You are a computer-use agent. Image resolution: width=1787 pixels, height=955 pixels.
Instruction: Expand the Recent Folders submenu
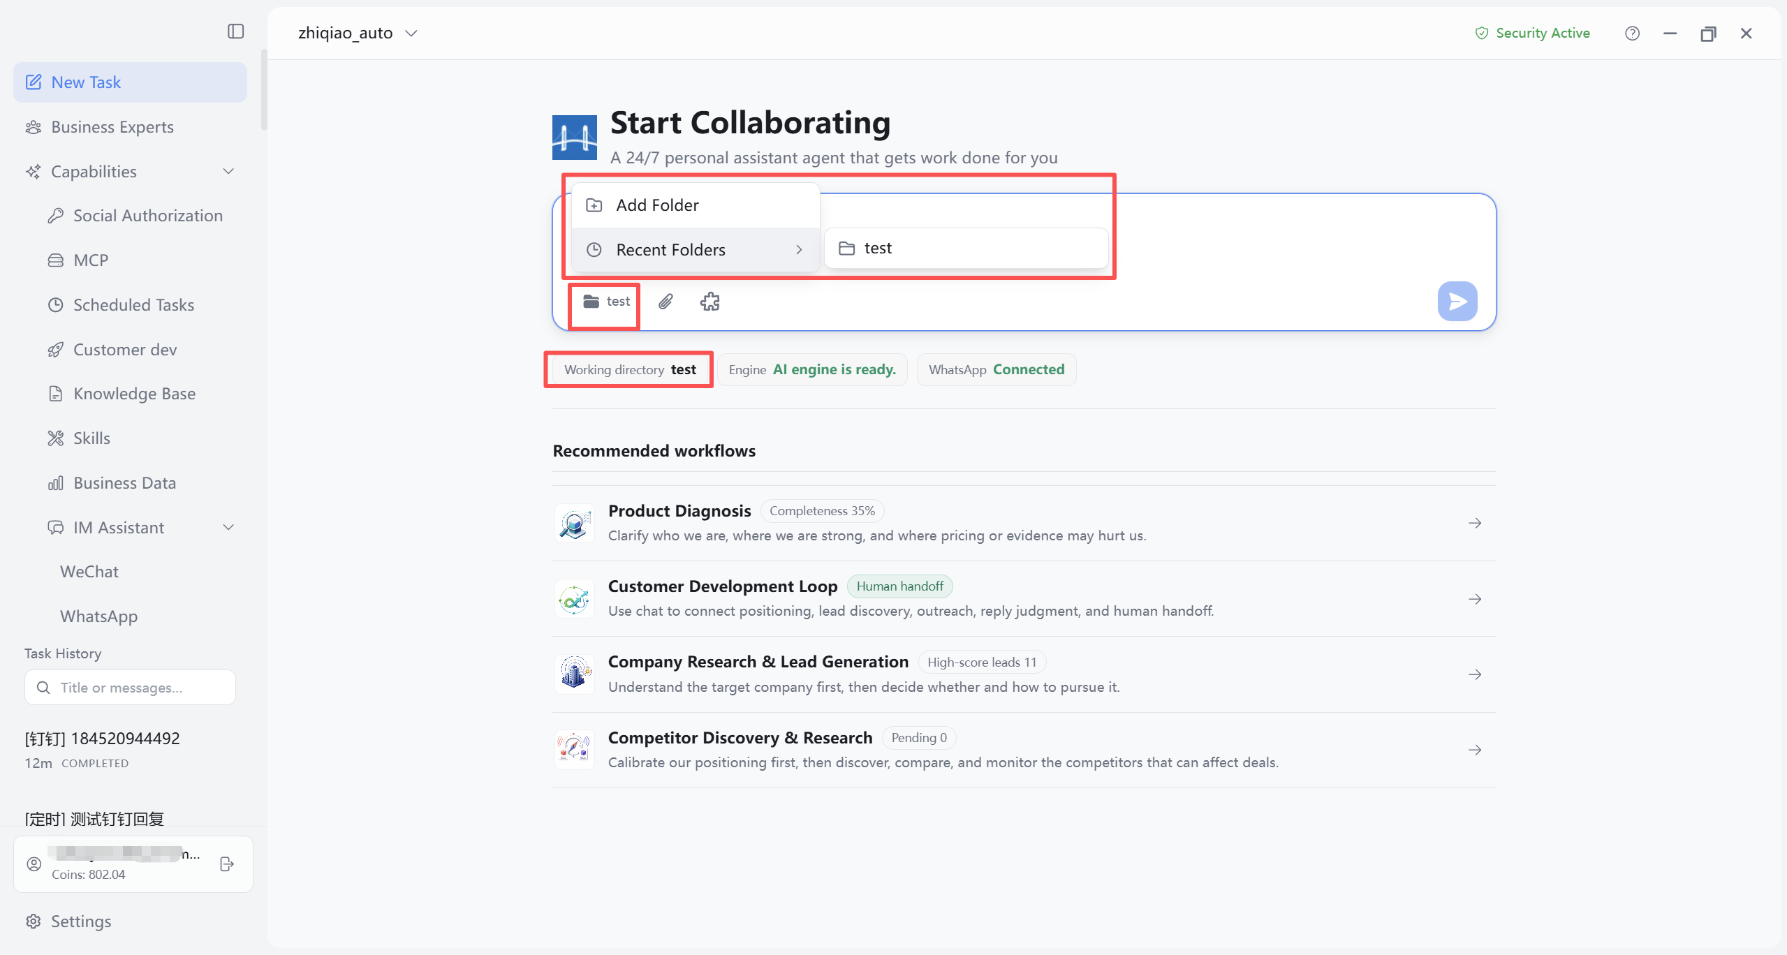(x=696, y=250)
